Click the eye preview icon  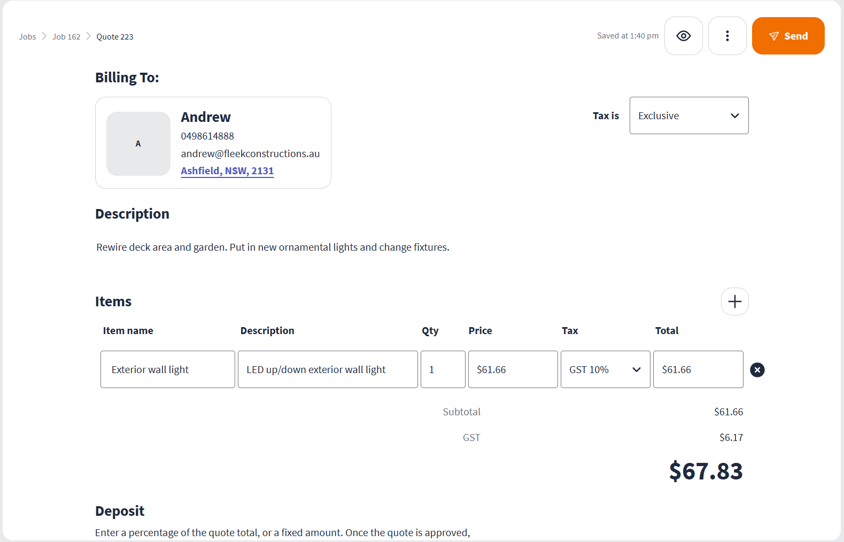click(683, 36)
